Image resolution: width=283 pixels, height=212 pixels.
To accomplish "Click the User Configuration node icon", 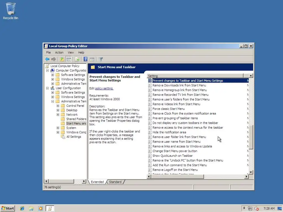I will point(53,88).
